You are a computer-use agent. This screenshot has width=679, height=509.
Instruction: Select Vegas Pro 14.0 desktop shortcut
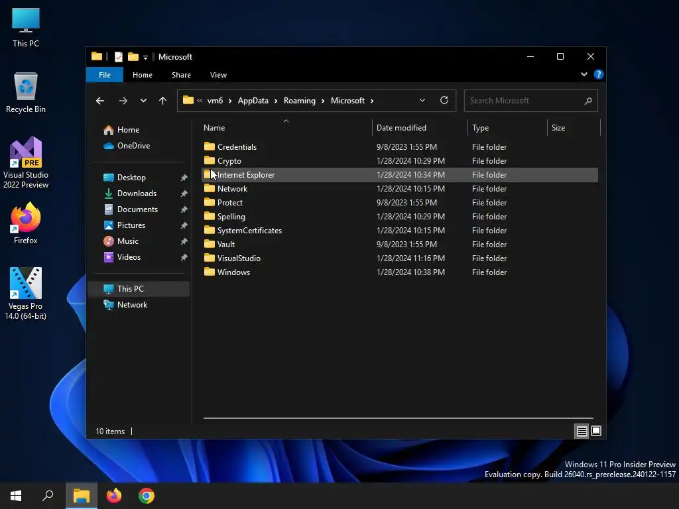pyautogui.click(x=26, y=294)
